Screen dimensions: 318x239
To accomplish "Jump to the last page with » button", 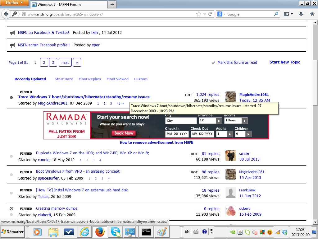I will pyautogui.click(x=77, y=62).
